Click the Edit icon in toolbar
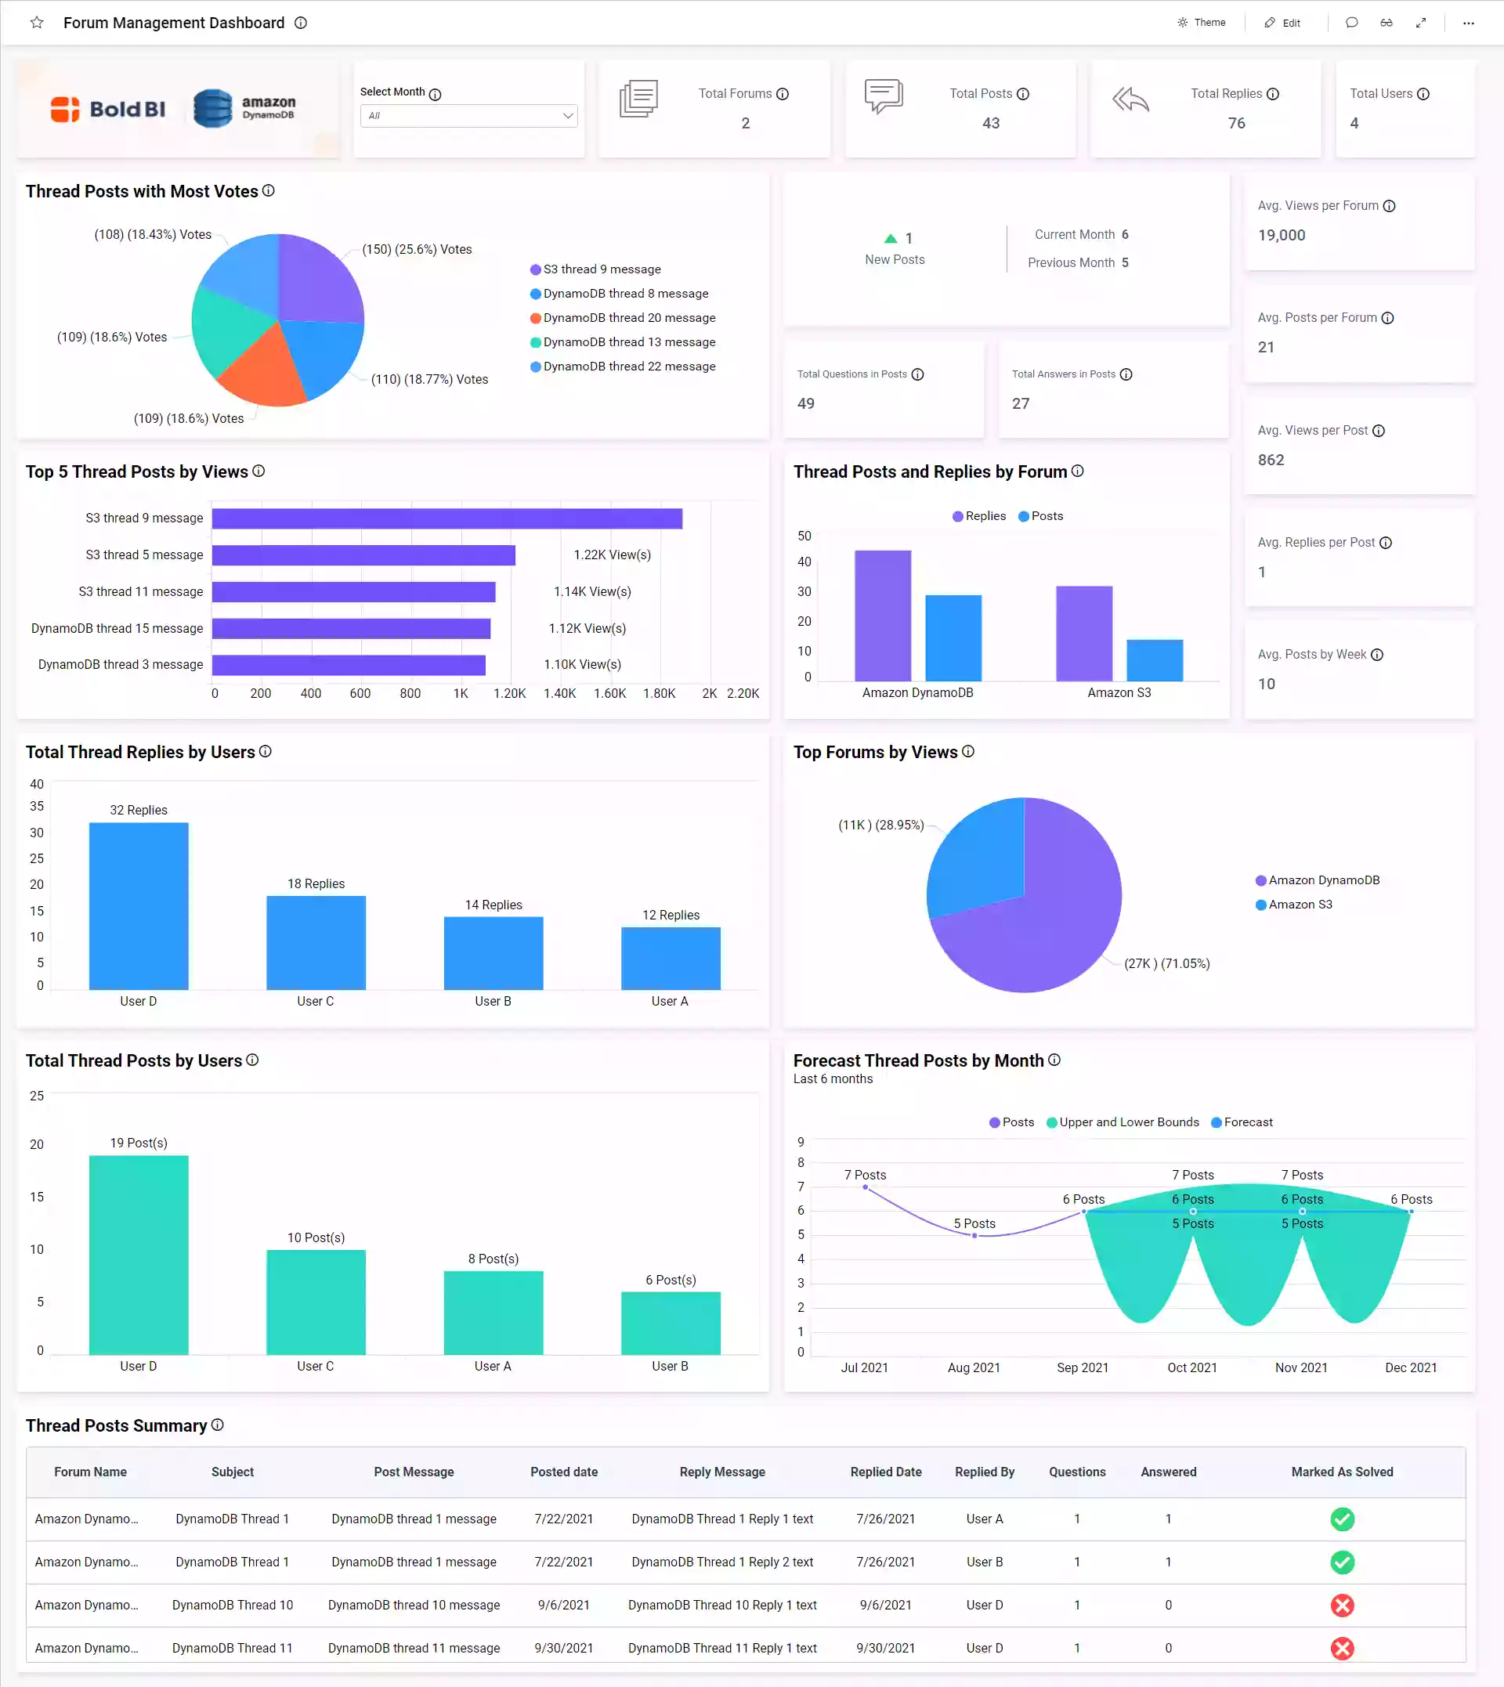Screen dimensions: 1504x1687 tap(1264, 22)
